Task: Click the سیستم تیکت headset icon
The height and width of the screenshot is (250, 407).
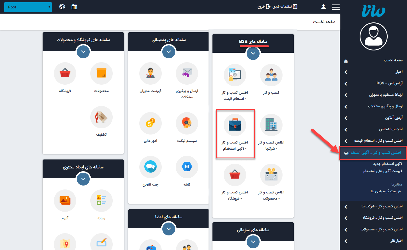Action: click(187, 124)
